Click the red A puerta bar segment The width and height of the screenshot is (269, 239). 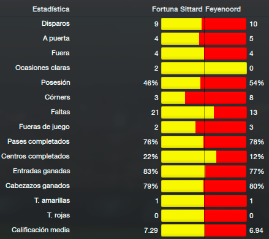(223, 39)
